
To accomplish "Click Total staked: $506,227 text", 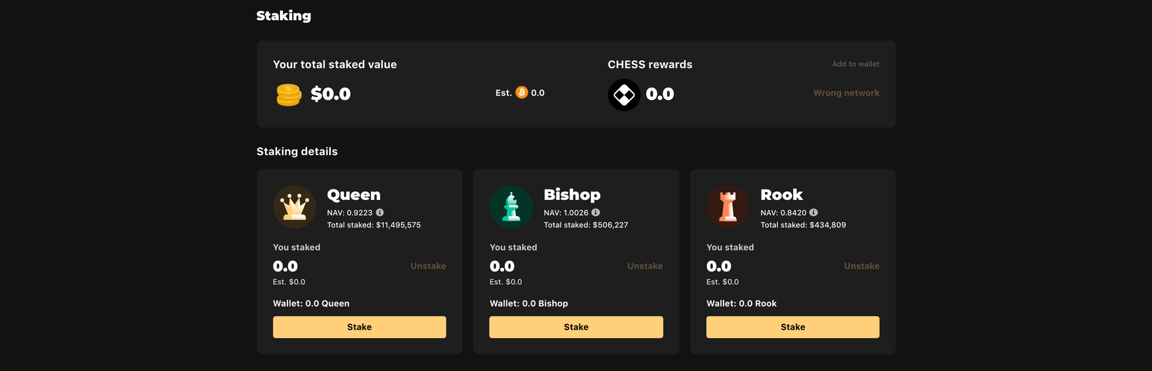I will click(586, 225).
